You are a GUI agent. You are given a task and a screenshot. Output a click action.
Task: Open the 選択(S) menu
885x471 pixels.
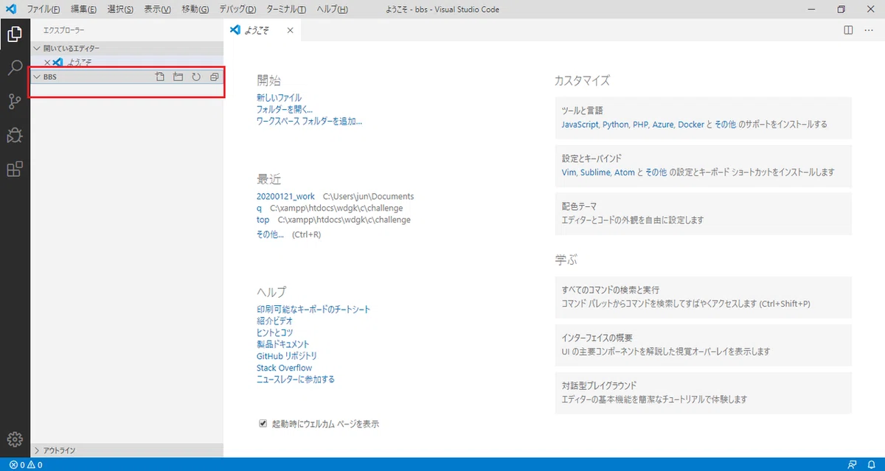pos(120,10)
